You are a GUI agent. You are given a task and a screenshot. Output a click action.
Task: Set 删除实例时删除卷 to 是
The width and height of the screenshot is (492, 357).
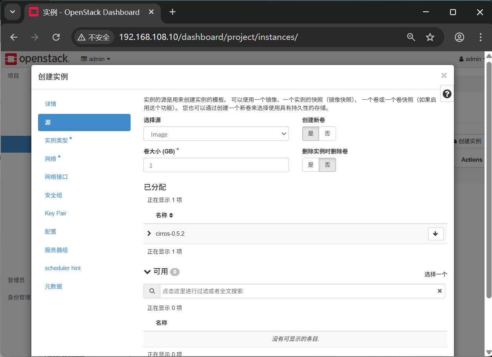(310, 165)
